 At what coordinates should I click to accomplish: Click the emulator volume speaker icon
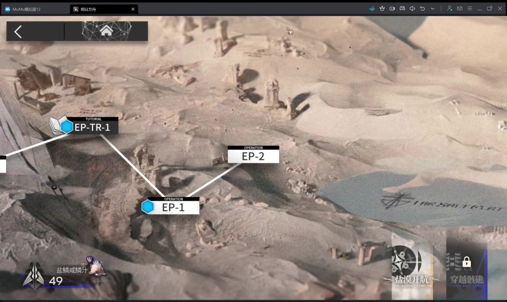(412, 9)
